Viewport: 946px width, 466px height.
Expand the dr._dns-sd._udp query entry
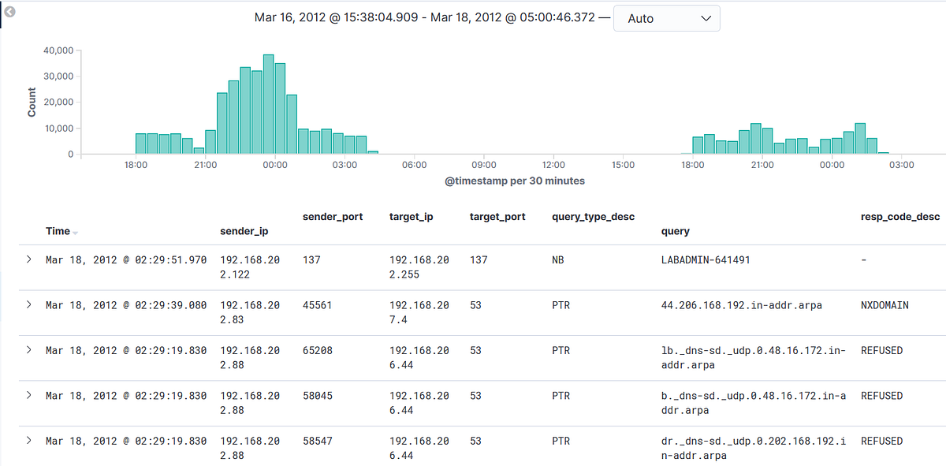click(x=29, y=441)
